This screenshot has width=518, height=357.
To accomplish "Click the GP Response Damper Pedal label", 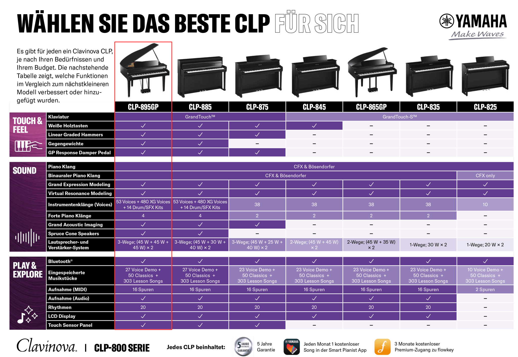I will click(80, 152).
